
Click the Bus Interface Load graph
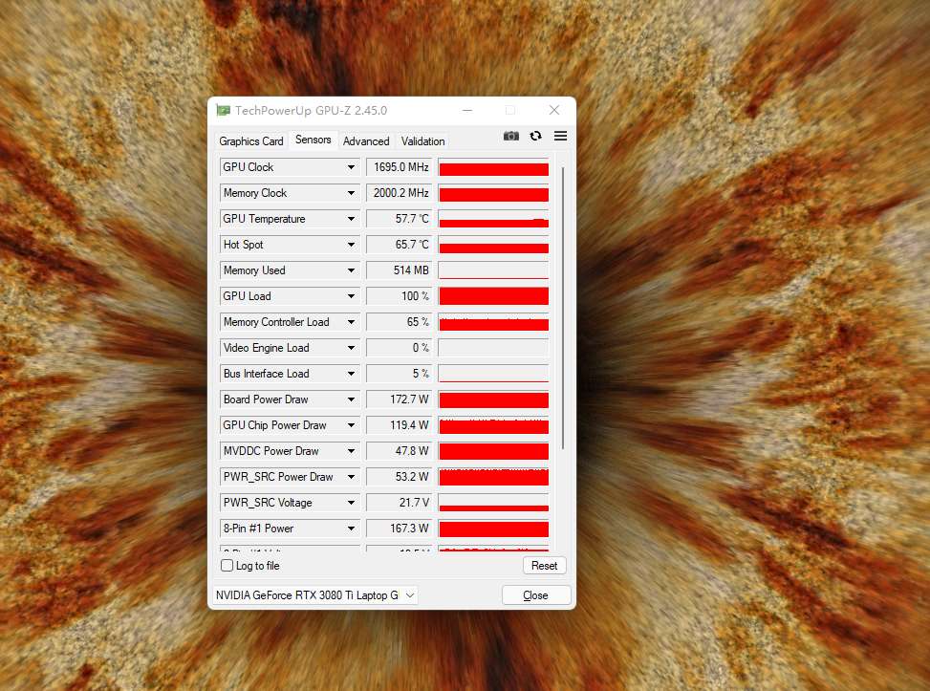493,374
